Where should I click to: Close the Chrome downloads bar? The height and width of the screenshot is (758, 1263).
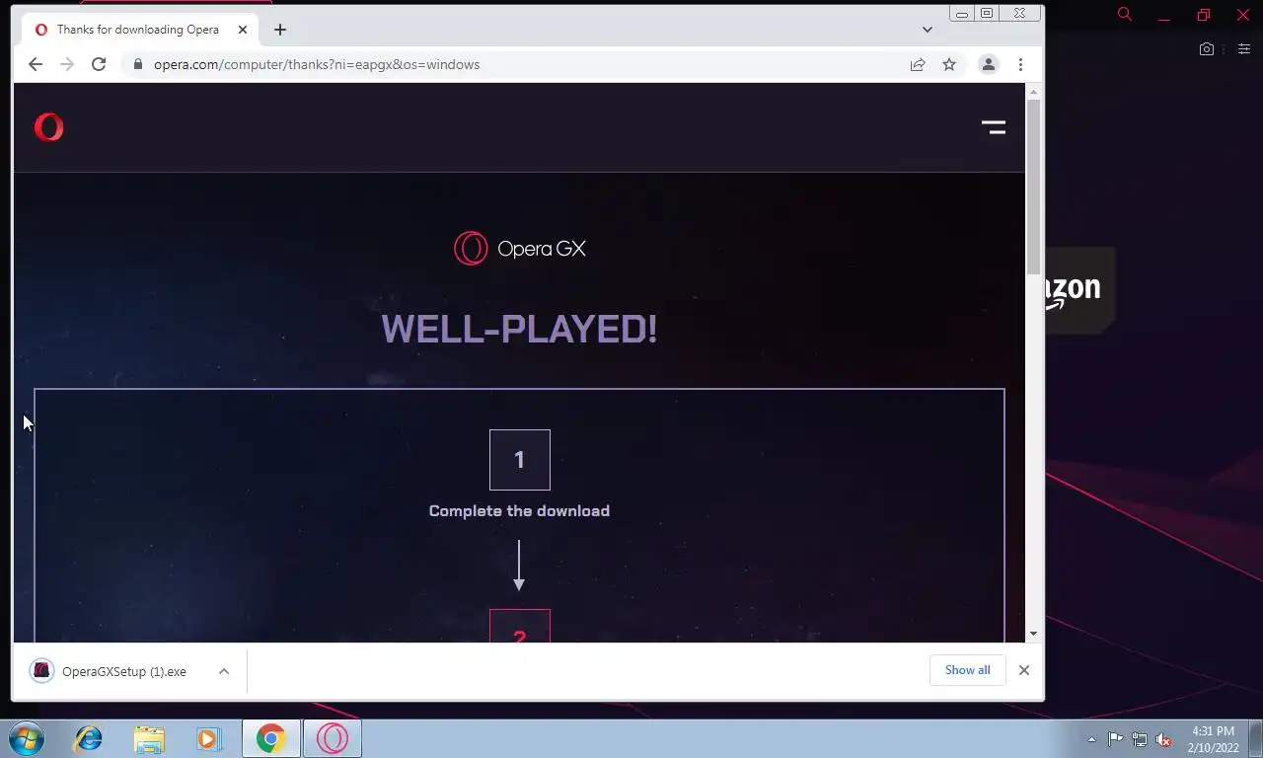(1024, 670)
